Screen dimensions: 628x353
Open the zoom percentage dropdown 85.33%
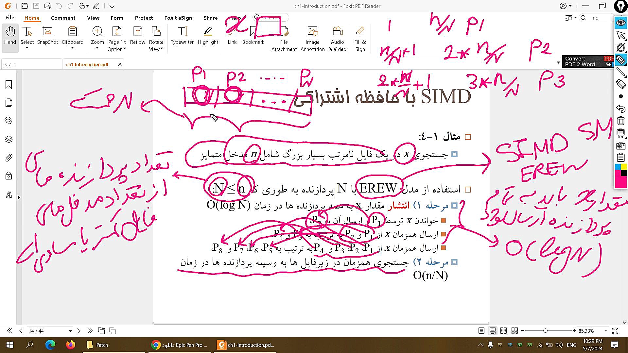click(605, 331)
